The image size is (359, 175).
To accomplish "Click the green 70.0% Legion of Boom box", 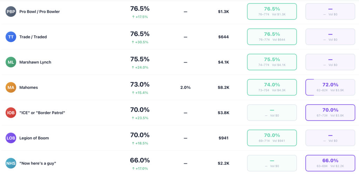I will (x=272, y=138).
